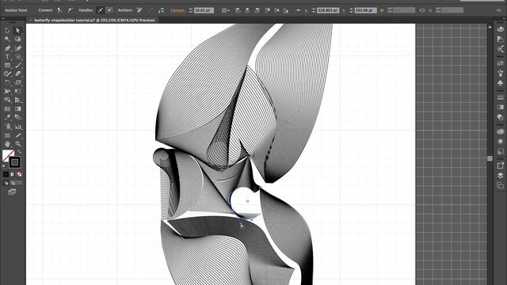Select the Eraser tool
507x285 pixels.
coord(18,74)
